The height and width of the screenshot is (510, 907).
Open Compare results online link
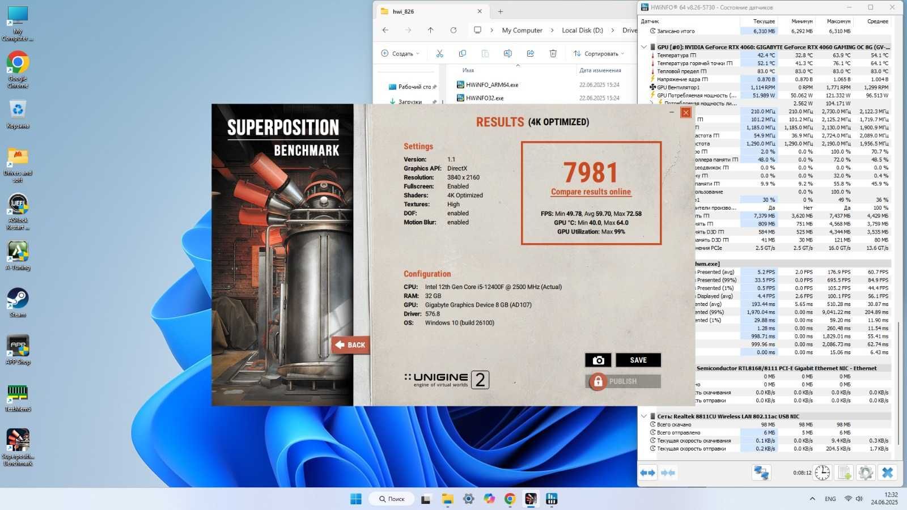click(591, 192)
